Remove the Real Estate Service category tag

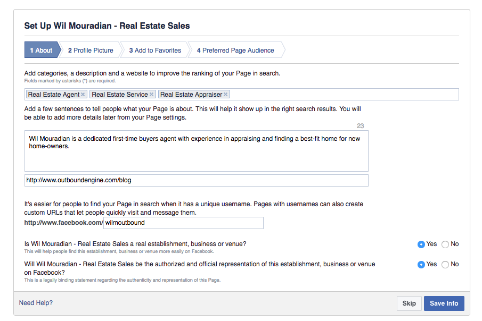coord(152,94)
